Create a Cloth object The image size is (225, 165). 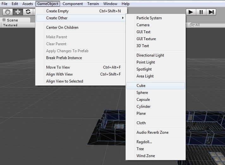[156, 123]
